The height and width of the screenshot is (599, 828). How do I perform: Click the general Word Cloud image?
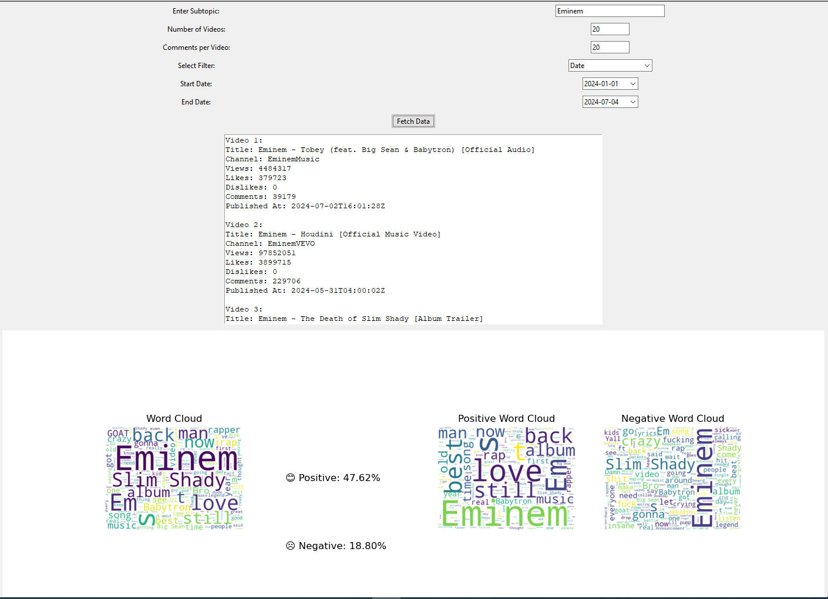174,478
